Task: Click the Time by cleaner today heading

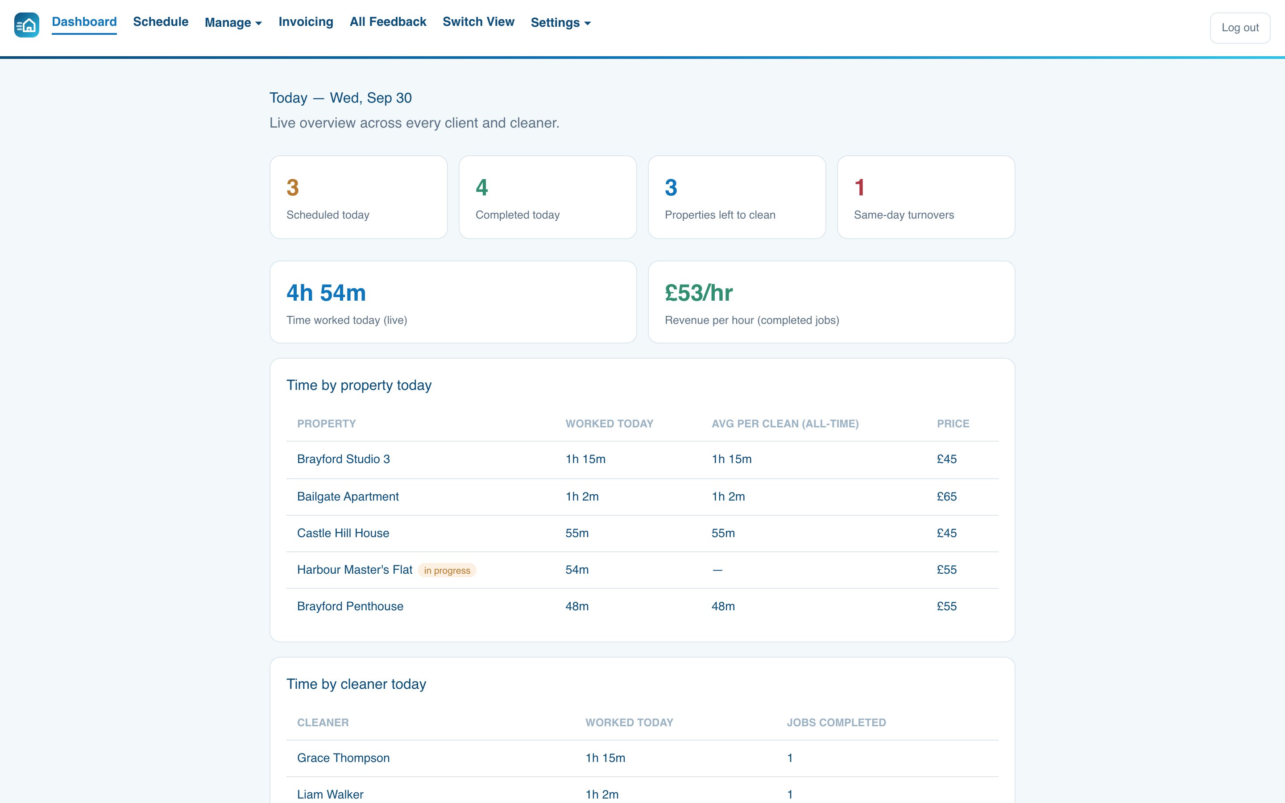Action: (x=356, y=684)
